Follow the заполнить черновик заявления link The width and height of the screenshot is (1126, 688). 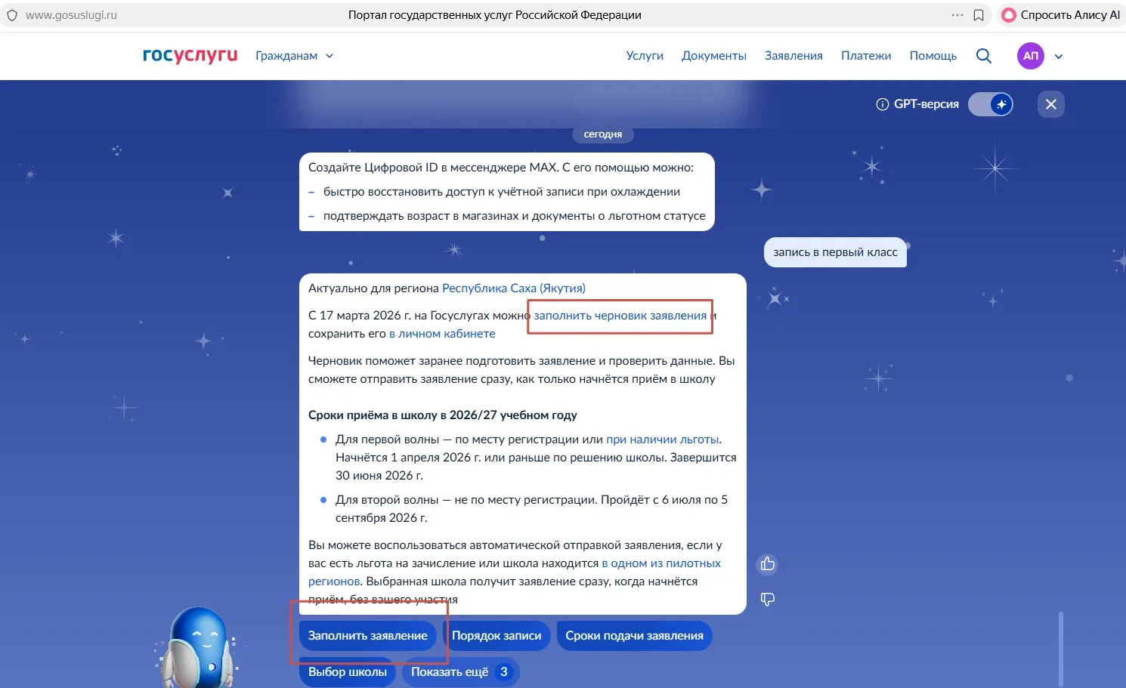tap(620, 316)
